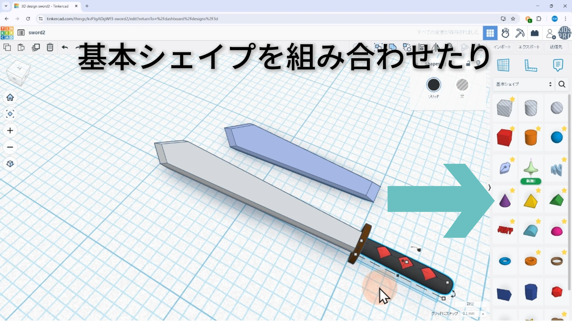Open the 基本シェイプ category dropdown
Screen dimensions: 572x321
pos(523,84)
